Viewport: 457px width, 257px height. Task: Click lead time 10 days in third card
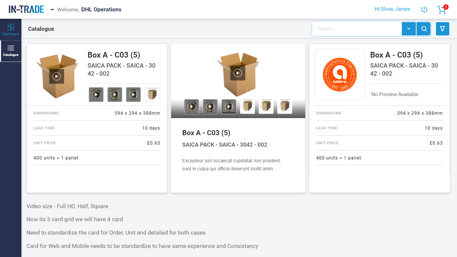(x=434, y=128)
